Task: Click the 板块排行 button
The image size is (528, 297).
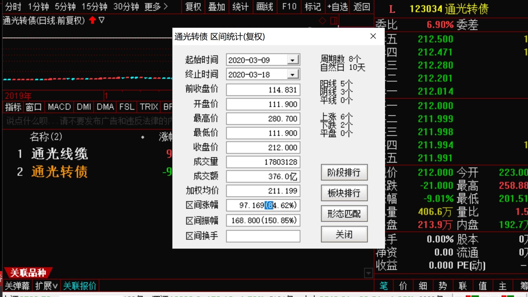Action: [x=344, y=193]
